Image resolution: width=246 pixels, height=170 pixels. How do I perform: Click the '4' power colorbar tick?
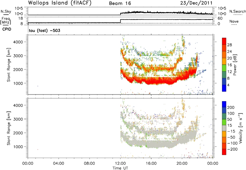click(228, 85)
